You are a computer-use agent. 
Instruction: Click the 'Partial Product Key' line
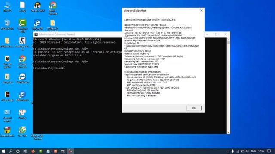pyautogui.click(x=137, y=51)
